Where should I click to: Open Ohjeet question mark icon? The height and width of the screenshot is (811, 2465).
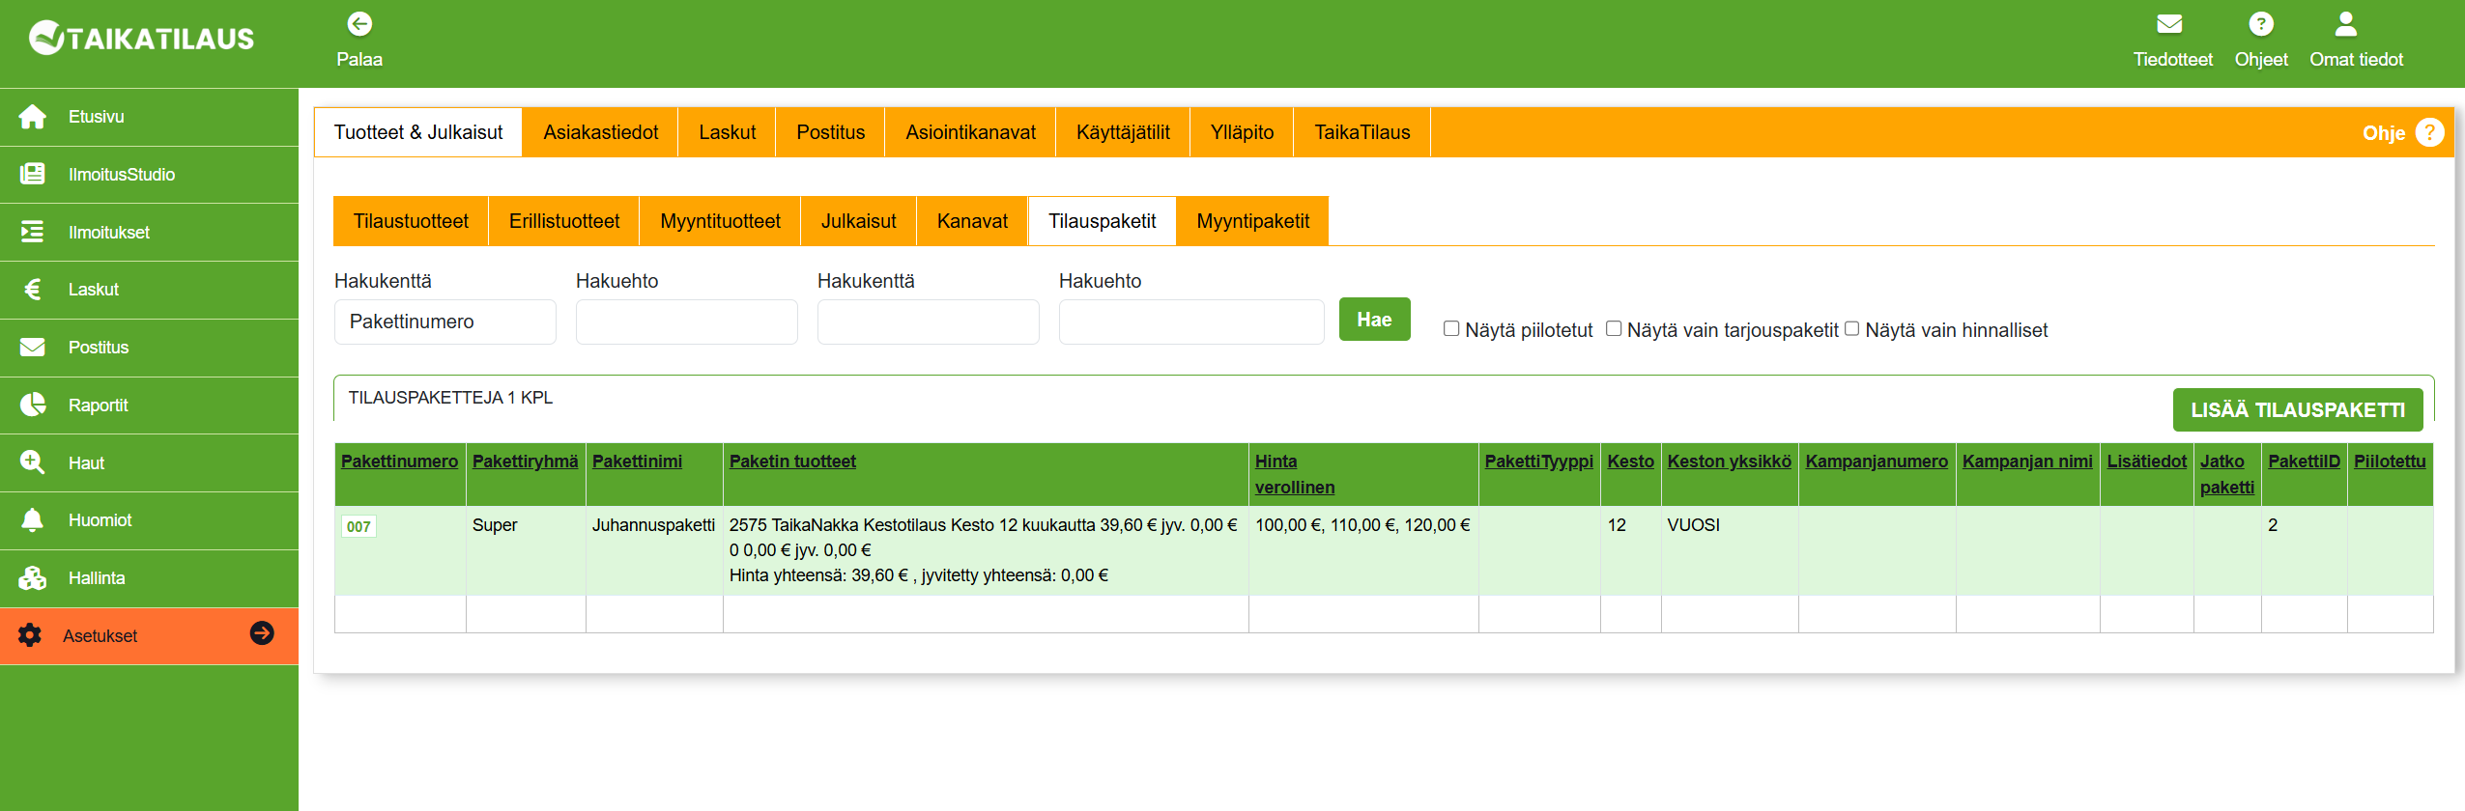tap(2260, 24)
